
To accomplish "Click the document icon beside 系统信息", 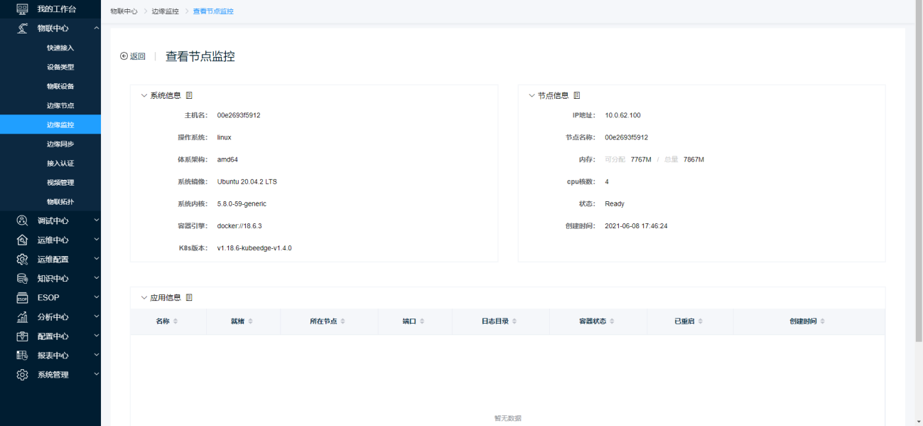I will 189,95.
